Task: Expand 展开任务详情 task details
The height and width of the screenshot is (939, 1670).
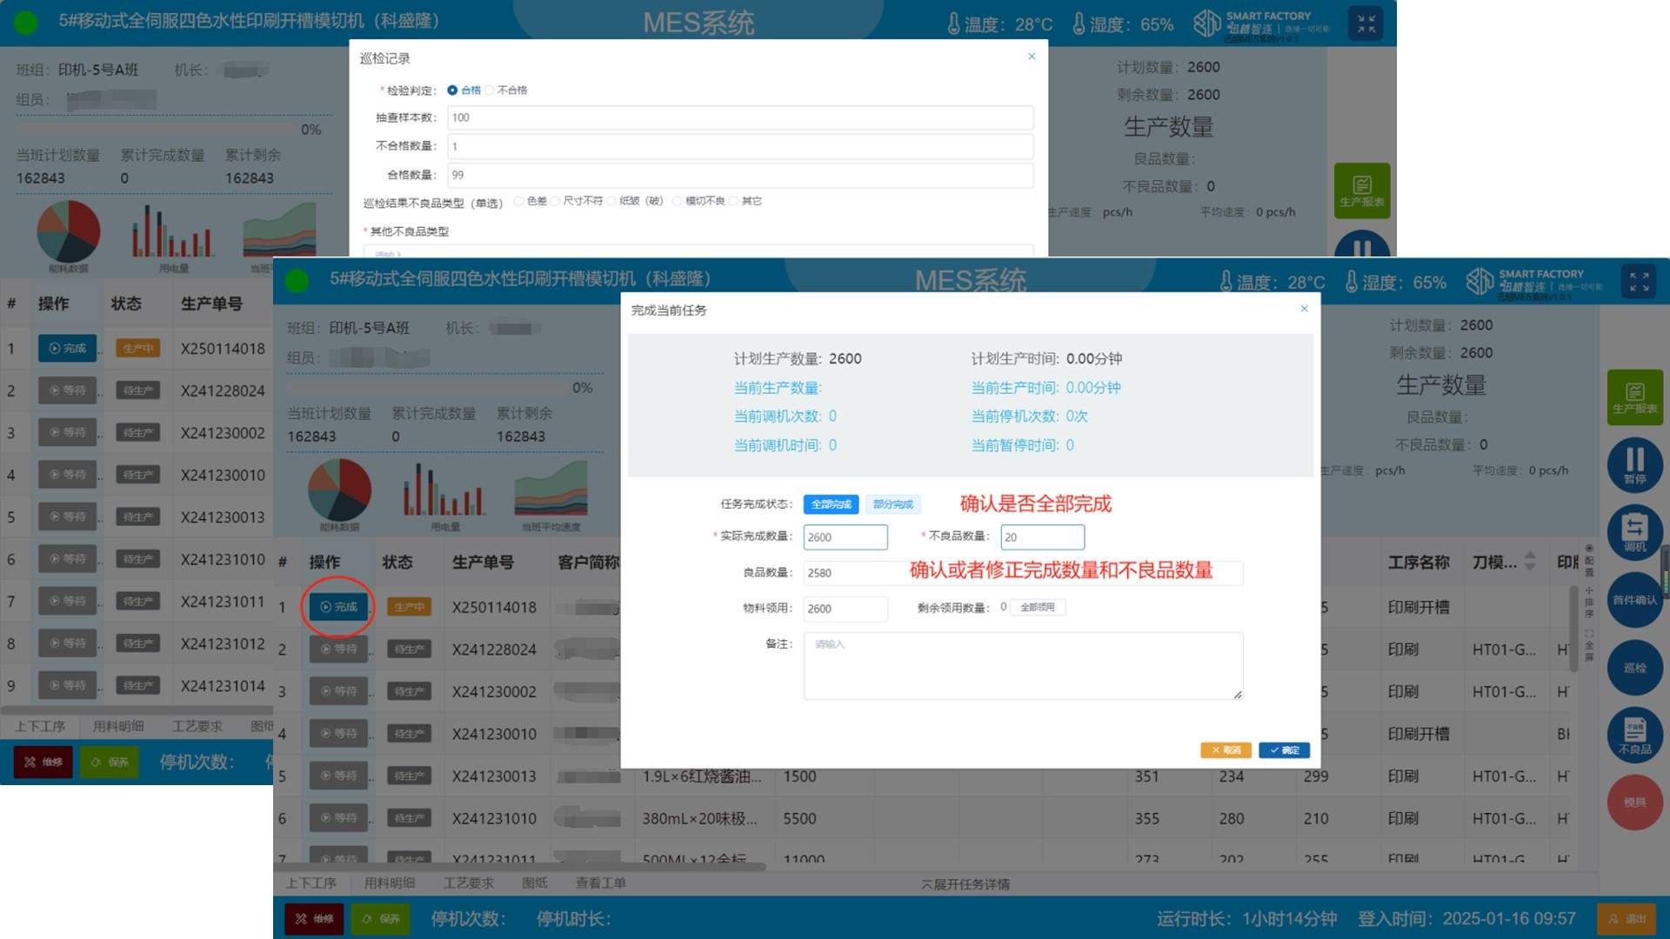Action: [x=965, y=884]
